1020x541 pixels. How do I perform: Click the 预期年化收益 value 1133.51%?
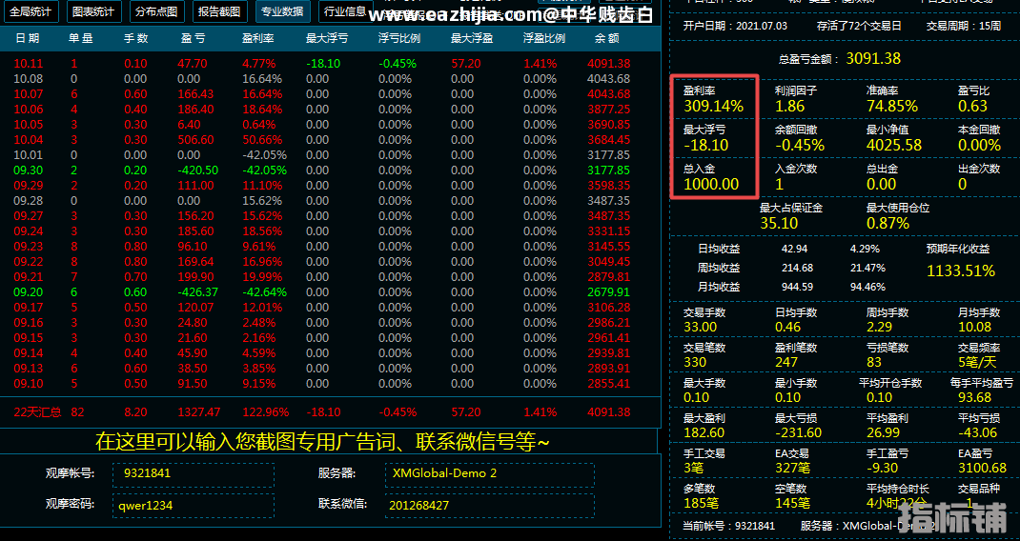[961, 271]
